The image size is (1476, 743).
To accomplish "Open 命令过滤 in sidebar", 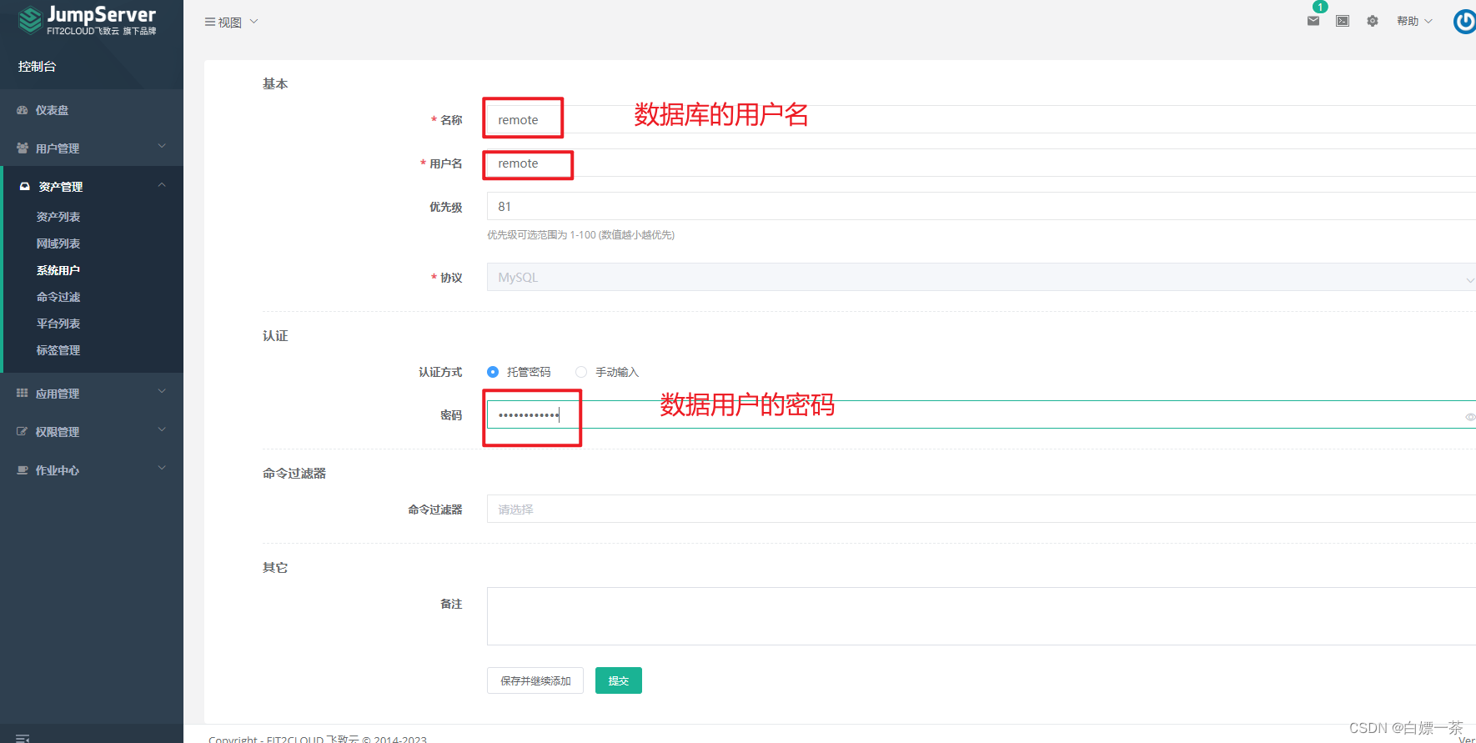I will click(x=58, y=297).
